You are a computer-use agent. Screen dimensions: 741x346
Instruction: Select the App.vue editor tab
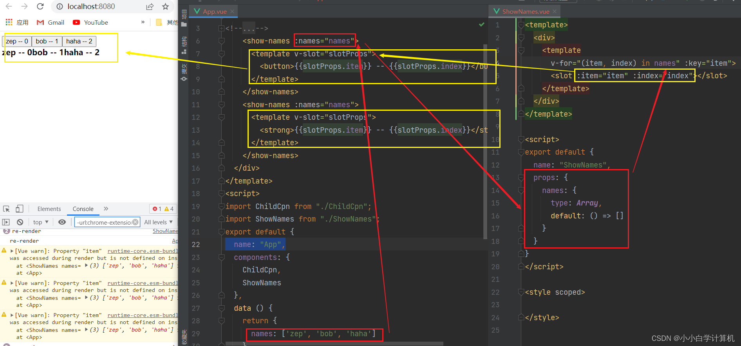[x=214, y=11]
